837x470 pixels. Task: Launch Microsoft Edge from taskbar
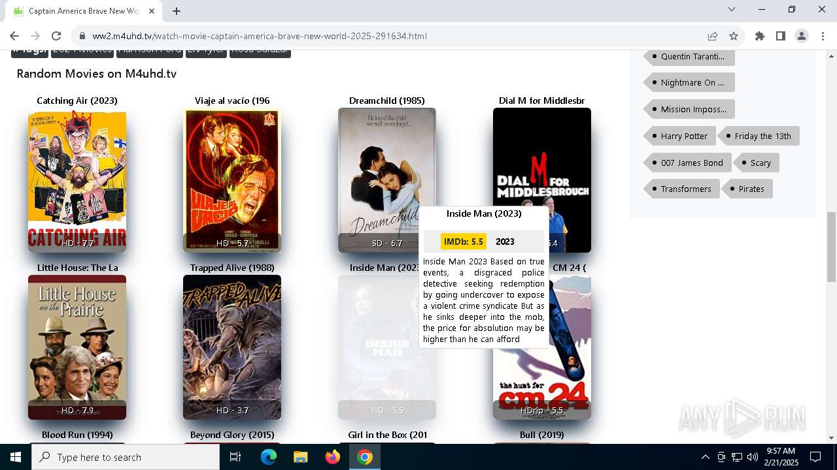point(269,457)
